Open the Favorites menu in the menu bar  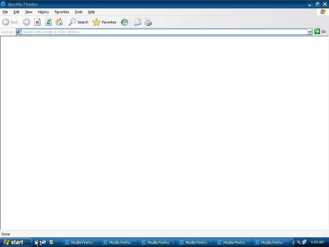(62, 12)
